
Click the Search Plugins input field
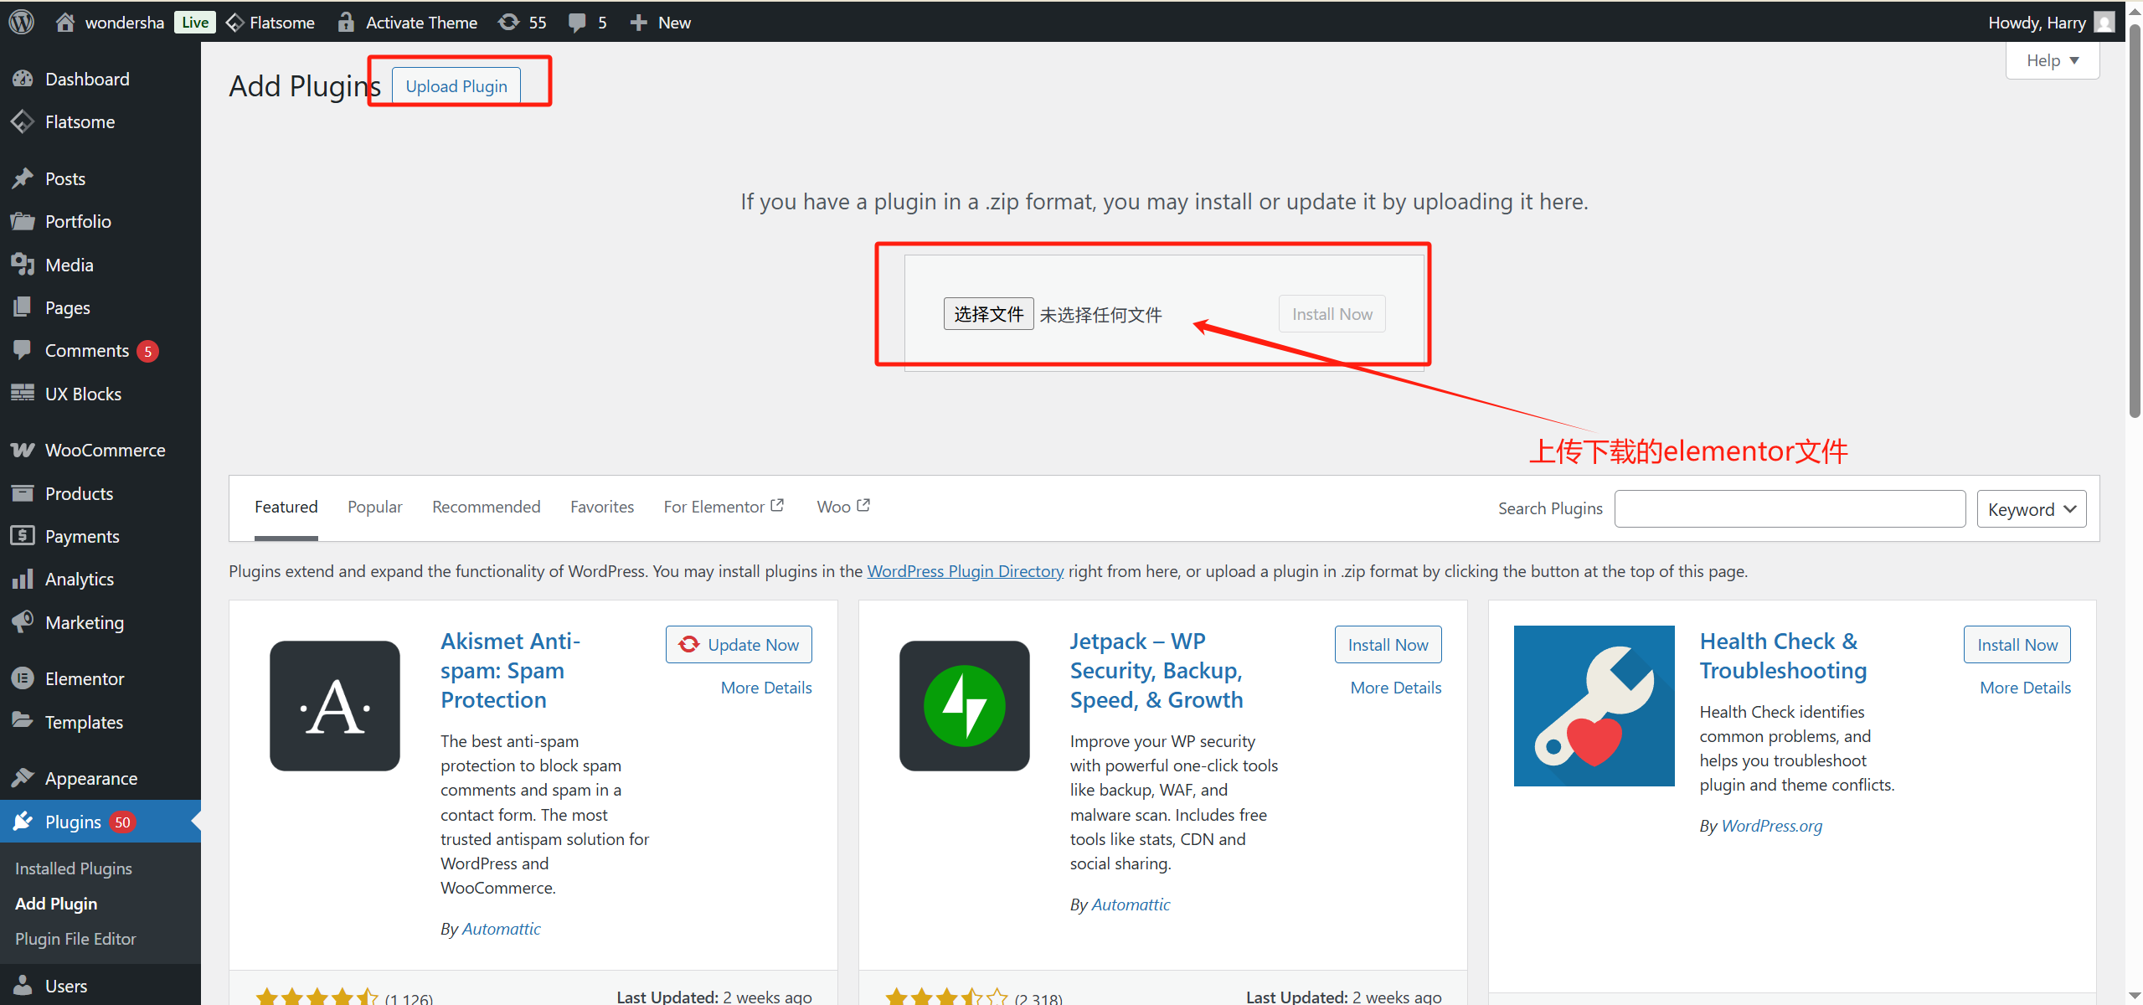point(1789,509)
